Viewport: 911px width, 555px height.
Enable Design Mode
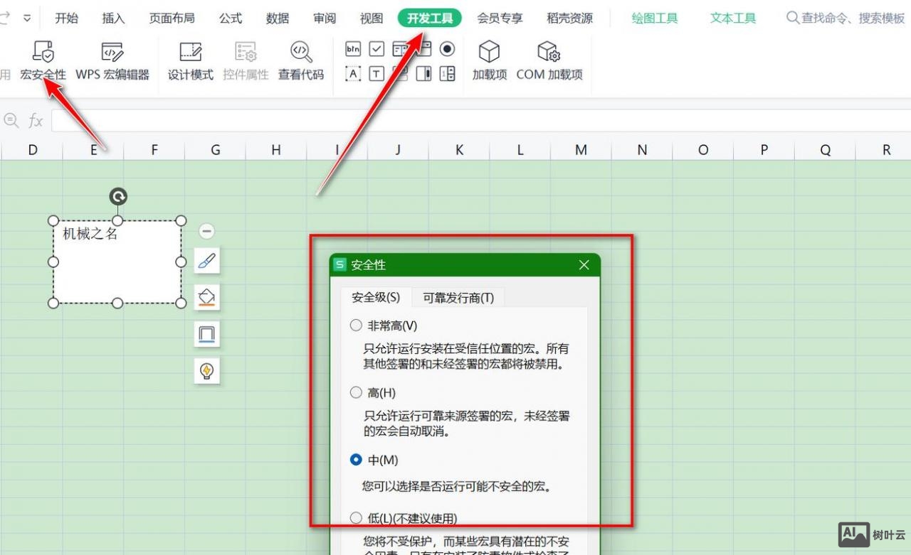tap(190, 62)
